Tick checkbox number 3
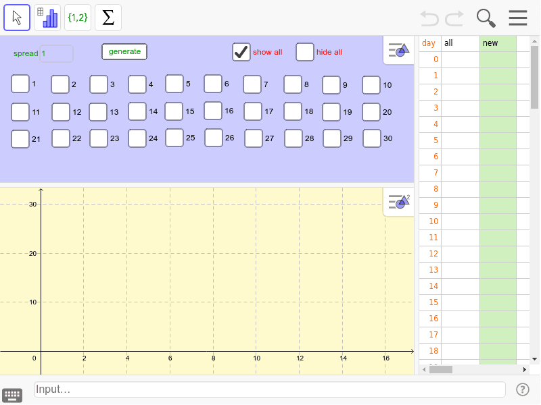Screen dimensions: 541x405 (x=99, y=84)
